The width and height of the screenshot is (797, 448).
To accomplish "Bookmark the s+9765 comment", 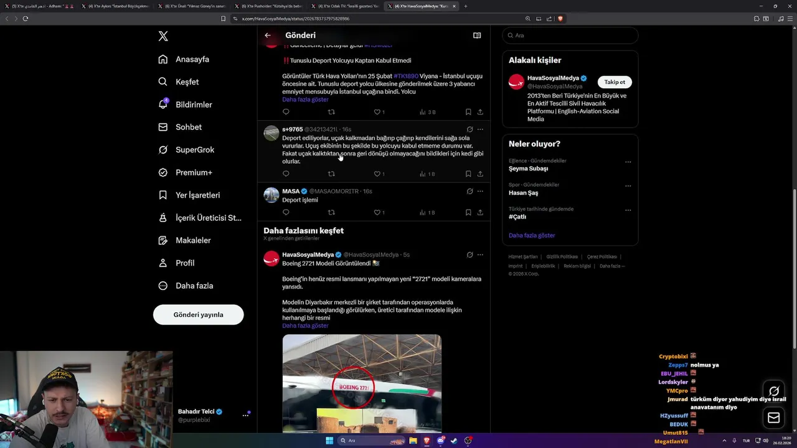I will click(468, 174).
